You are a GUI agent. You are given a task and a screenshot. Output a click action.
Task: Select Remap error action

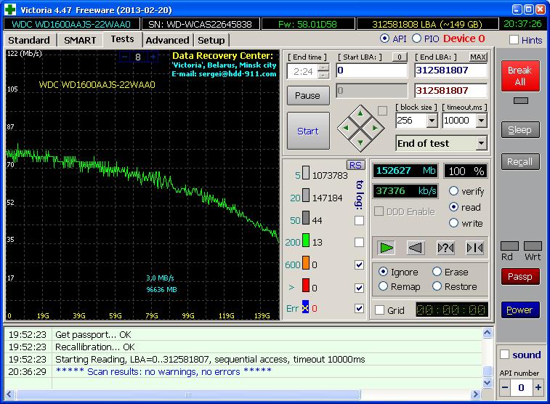(x=383, y=286)
